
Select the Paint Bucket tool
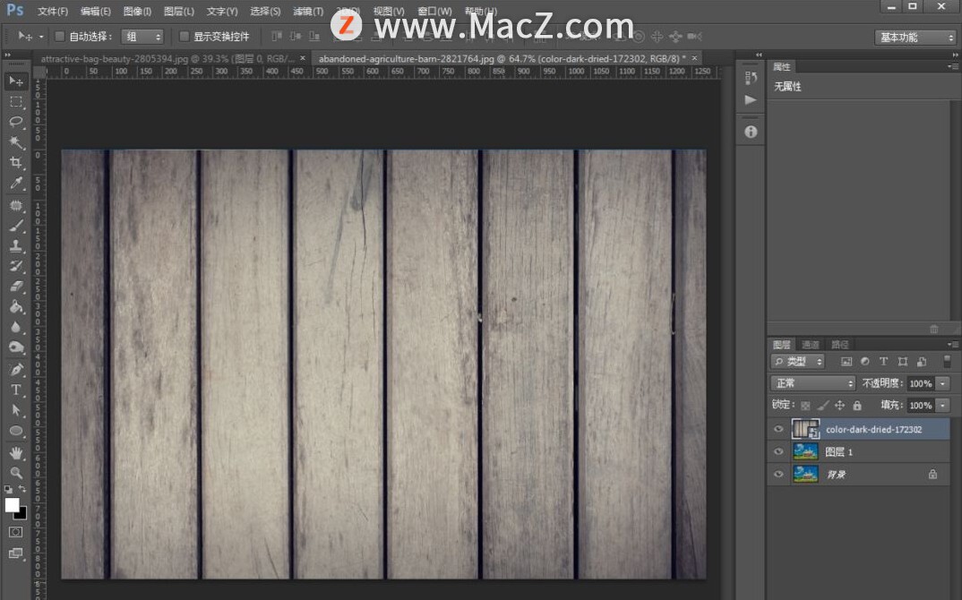coord(16,307)
